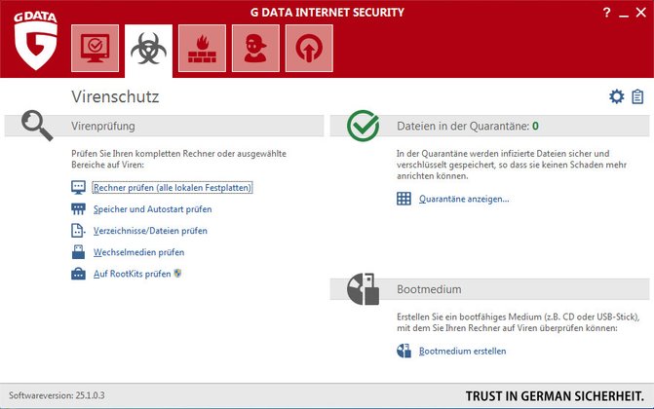Click the G DATA shield logo
This screenshot has height=409, width=654.
[x=35, y=40]
